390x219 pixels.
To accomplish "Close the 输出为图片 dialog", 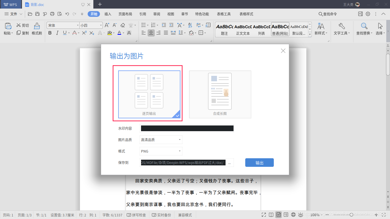I will pyautogui.click(x=283, y=51).
